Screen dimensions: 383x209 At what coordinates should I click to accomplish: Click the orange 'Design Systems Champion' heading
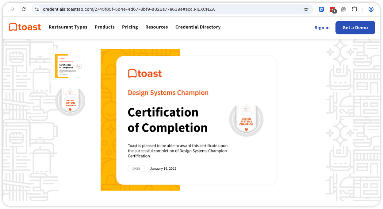click(168, 93)
